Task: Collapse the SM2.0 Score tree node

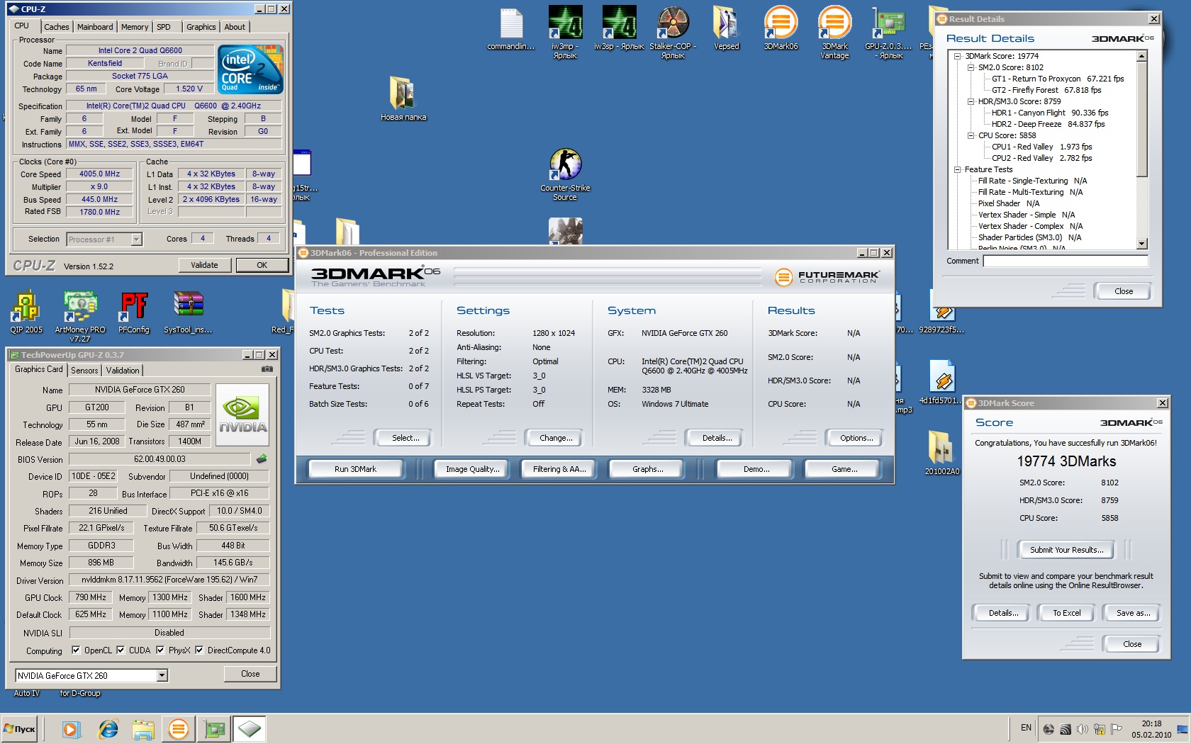Action: pos(971,67)
